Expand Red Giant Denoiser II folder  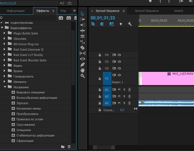[4, 49]
